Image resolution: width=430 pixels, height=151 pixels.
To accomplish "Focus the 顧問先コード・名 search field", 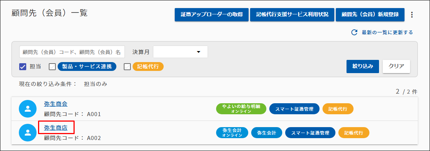I will click(72, 52).
